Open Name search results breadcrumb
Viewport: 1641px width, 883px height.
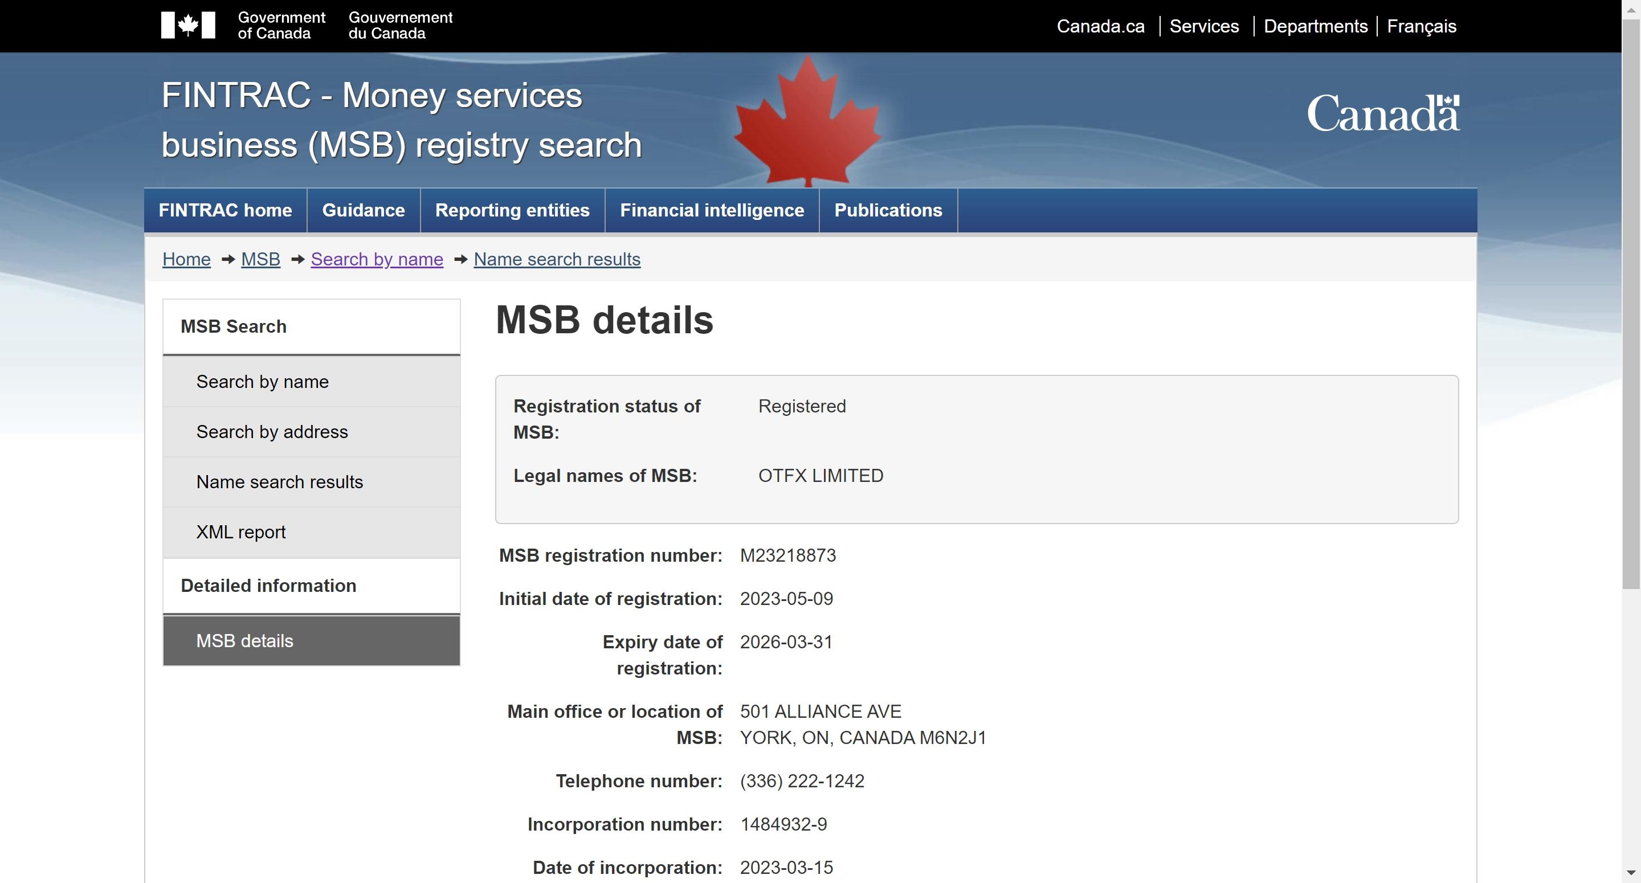(557, 259)
